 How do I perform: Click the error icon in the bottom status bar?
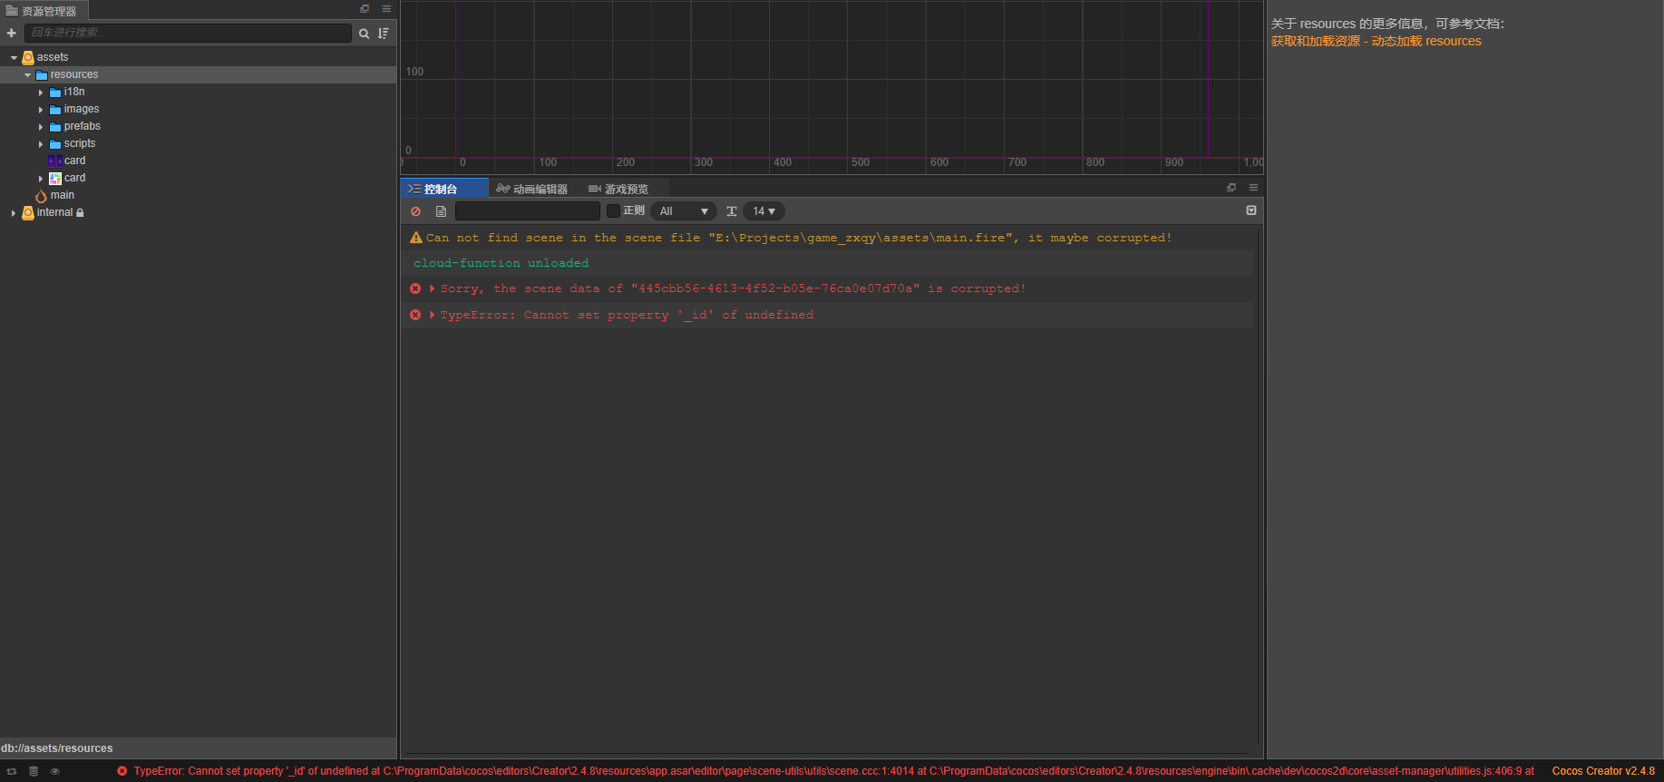[122, 771]
